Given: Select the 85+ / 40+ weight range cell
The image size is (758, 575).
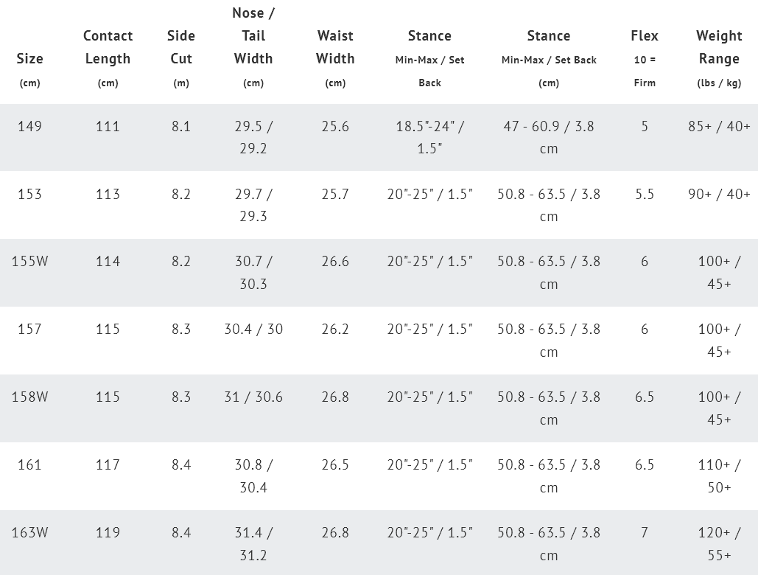Looking at the screenshot, I should tap(719, 126).
